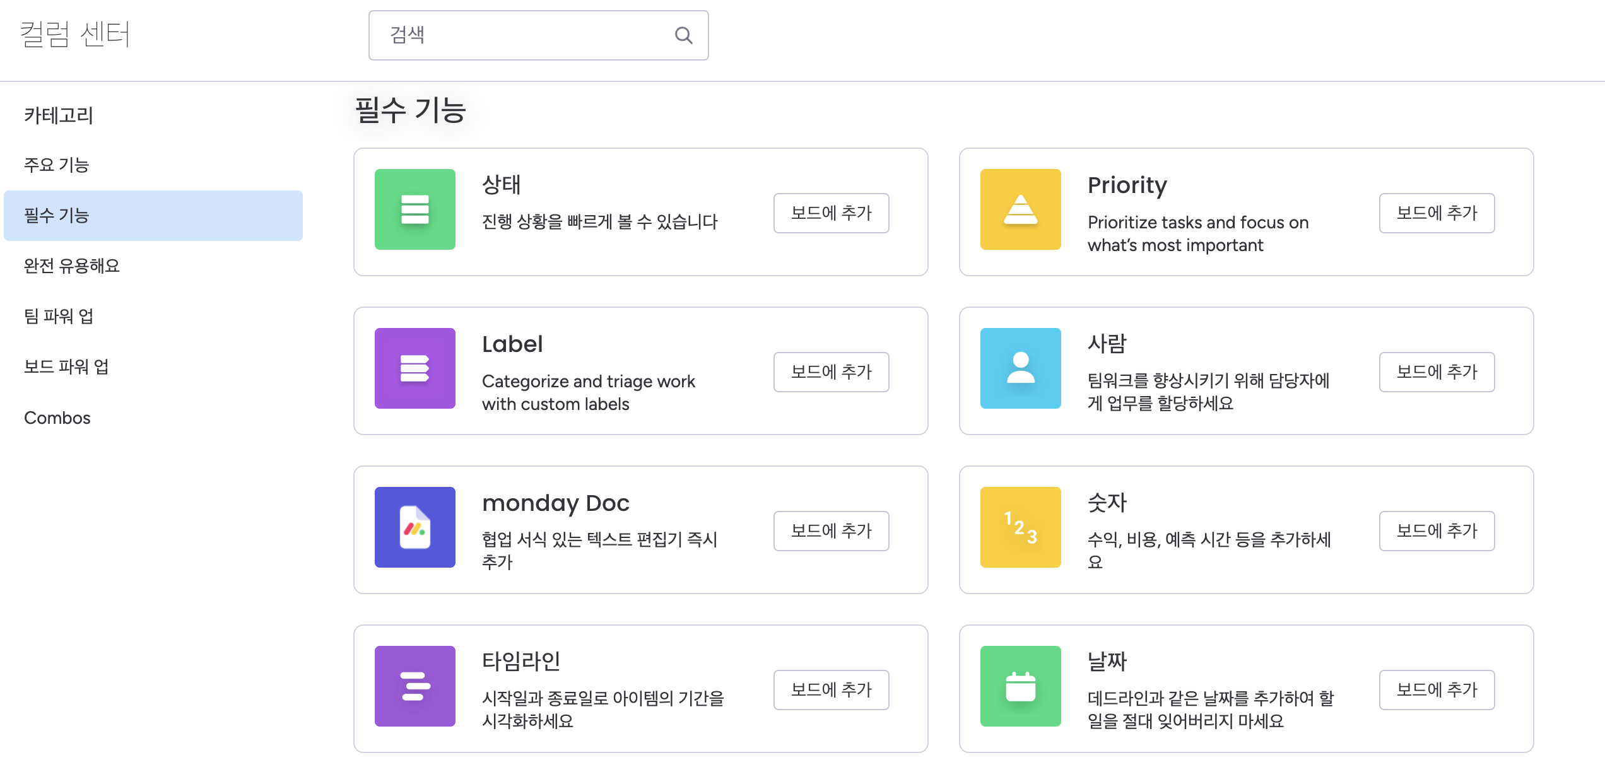Add monday Doc column to board

831,531
